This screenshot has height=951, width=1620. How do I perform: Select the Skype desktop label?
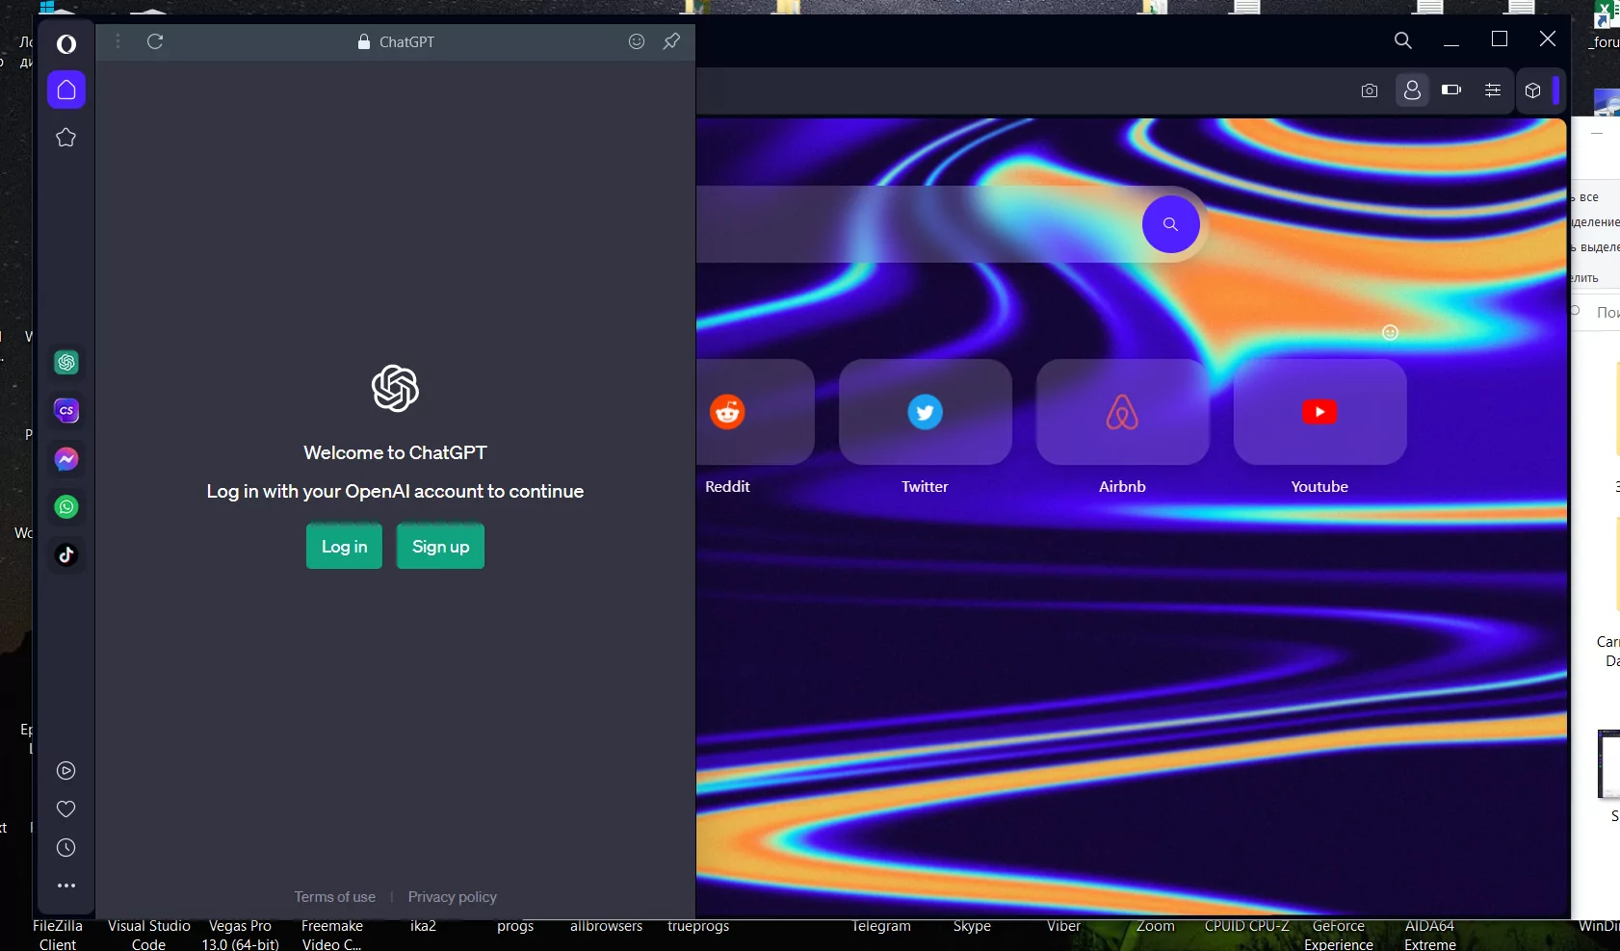point(972,926)
